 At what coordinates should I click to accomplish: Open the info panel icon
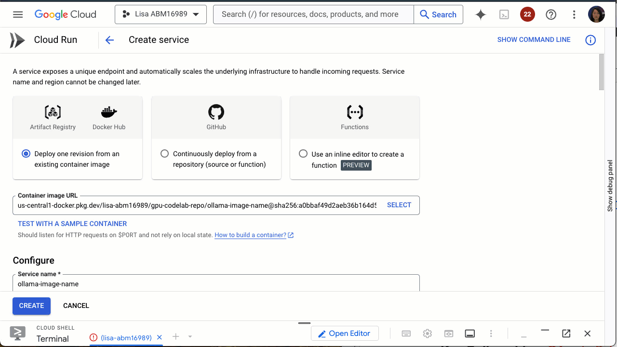point(590,40)
